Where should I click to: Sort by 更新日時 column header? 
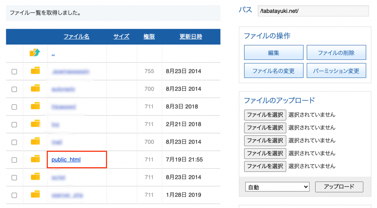click(x=191, y=36)
